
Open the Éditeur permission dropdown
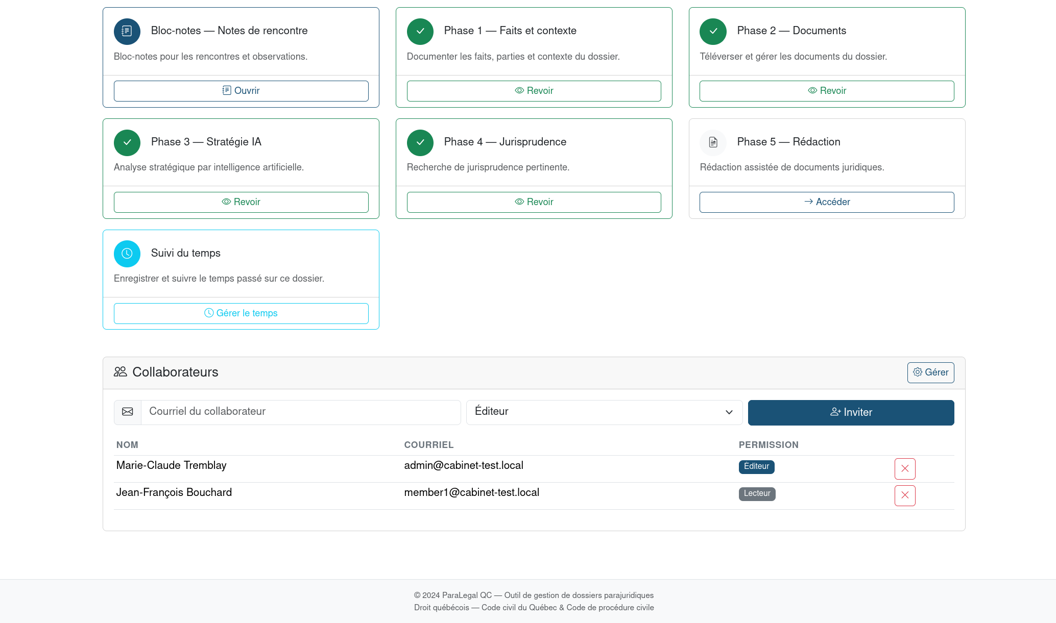[604, 412]
